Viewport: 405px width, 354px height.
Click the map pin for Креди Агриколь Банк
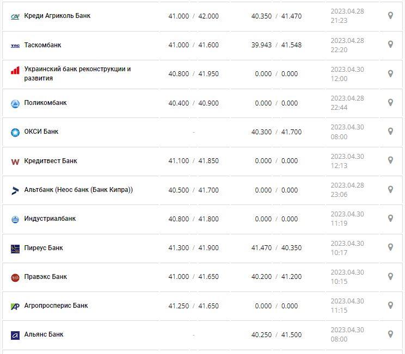click(x=390, y=16)
